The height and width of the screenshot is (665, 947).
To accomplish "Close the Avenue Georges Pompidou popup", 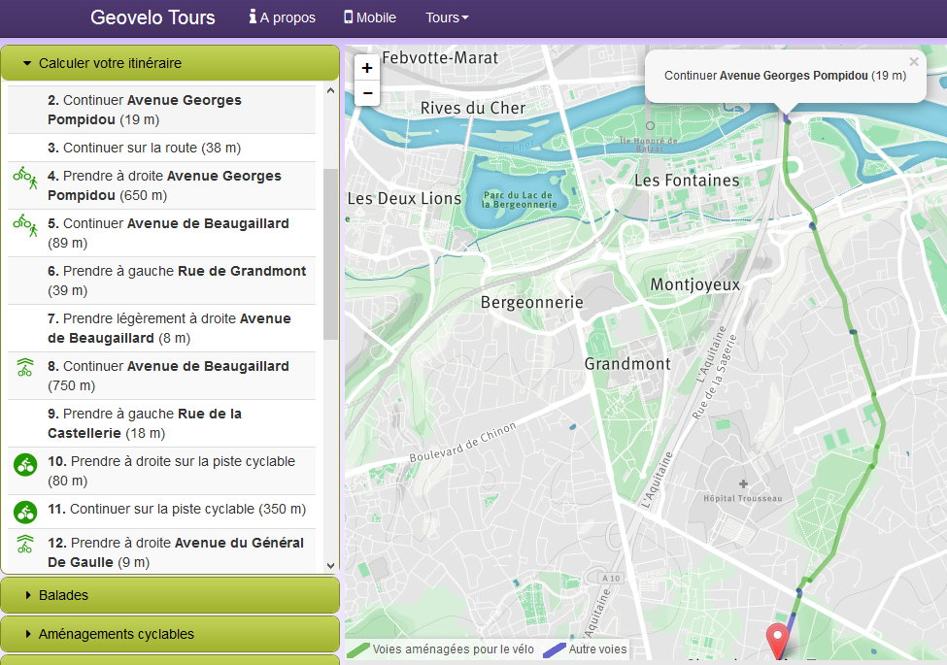I will (913, 62).
